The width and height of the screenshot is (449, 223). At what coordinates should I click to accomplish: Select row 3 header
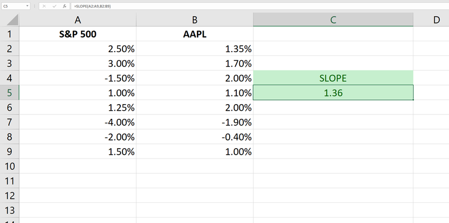pos(10,63)
